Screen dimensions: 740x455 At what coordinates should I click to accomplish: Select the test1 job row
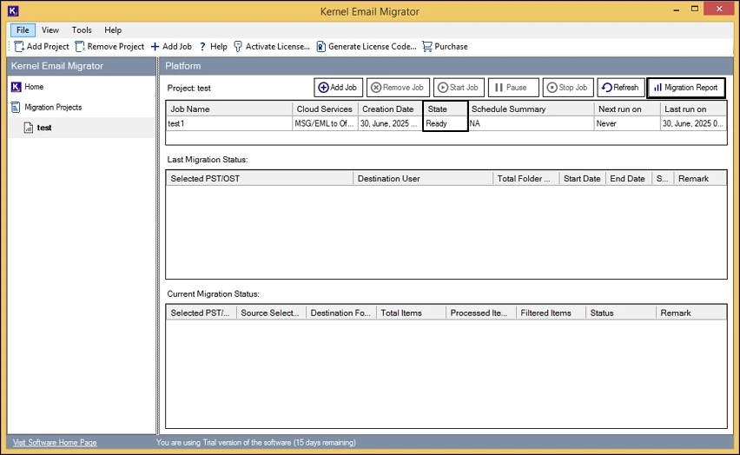(446, 123)
